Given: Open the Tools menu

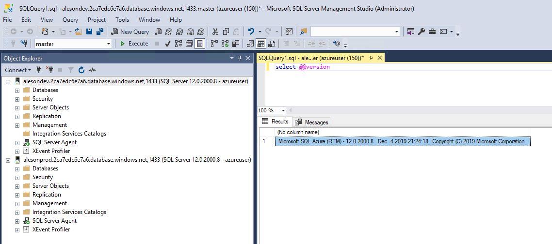Looking at the screenshot, I should pos(122,20).
